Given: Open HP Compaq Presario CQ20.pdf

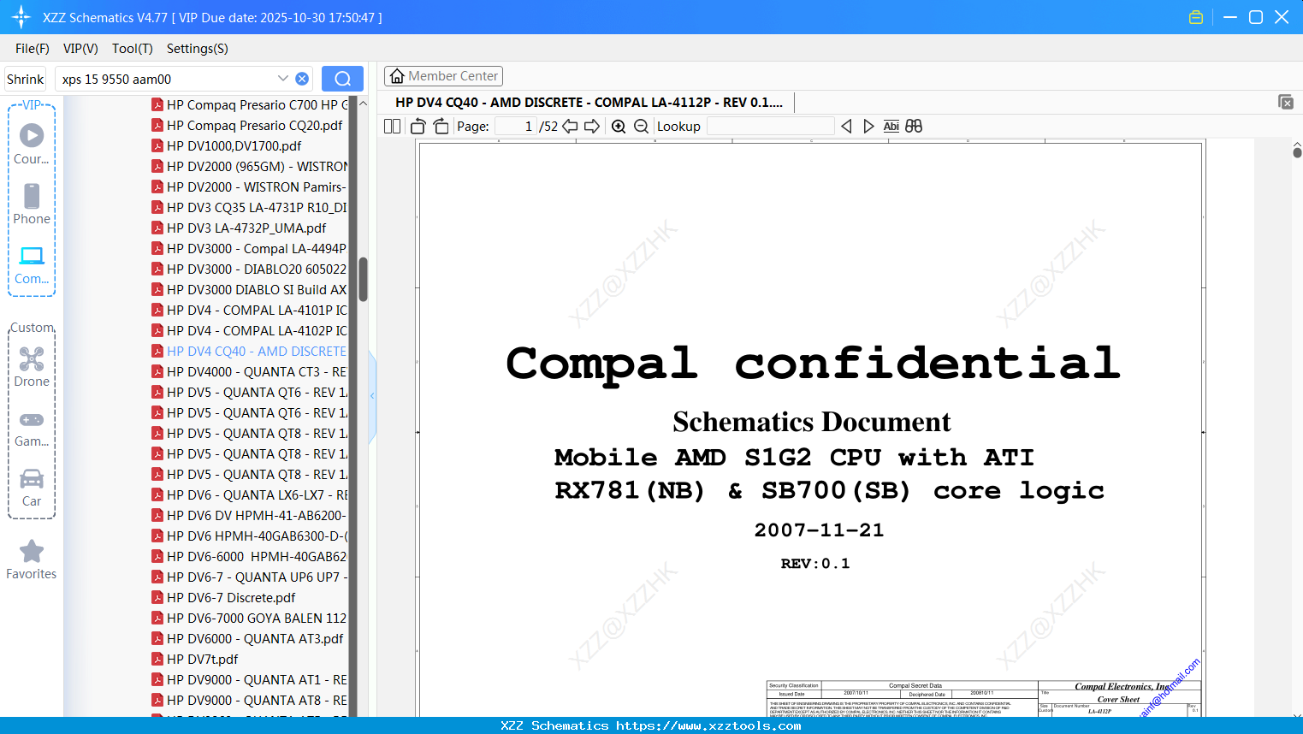Looking at the screenshot, I should 249,126.
